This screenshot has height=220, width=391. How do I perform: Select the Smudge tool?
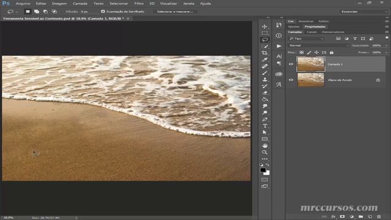tap(265, 106)
